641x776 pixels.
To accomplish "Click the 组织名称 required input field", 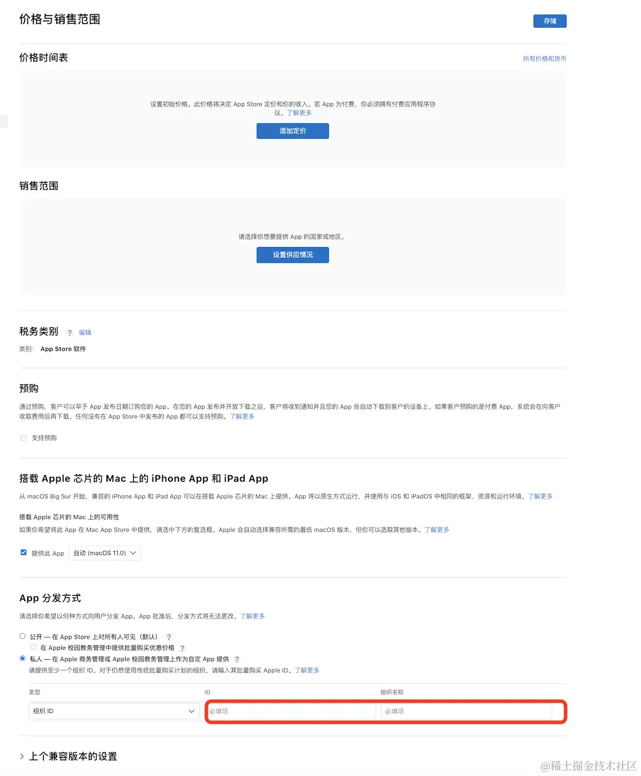I will pos(466,711).
